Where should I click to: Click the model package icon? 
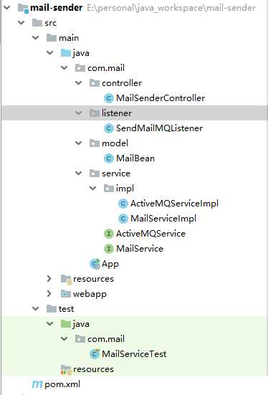coord(95,143)
